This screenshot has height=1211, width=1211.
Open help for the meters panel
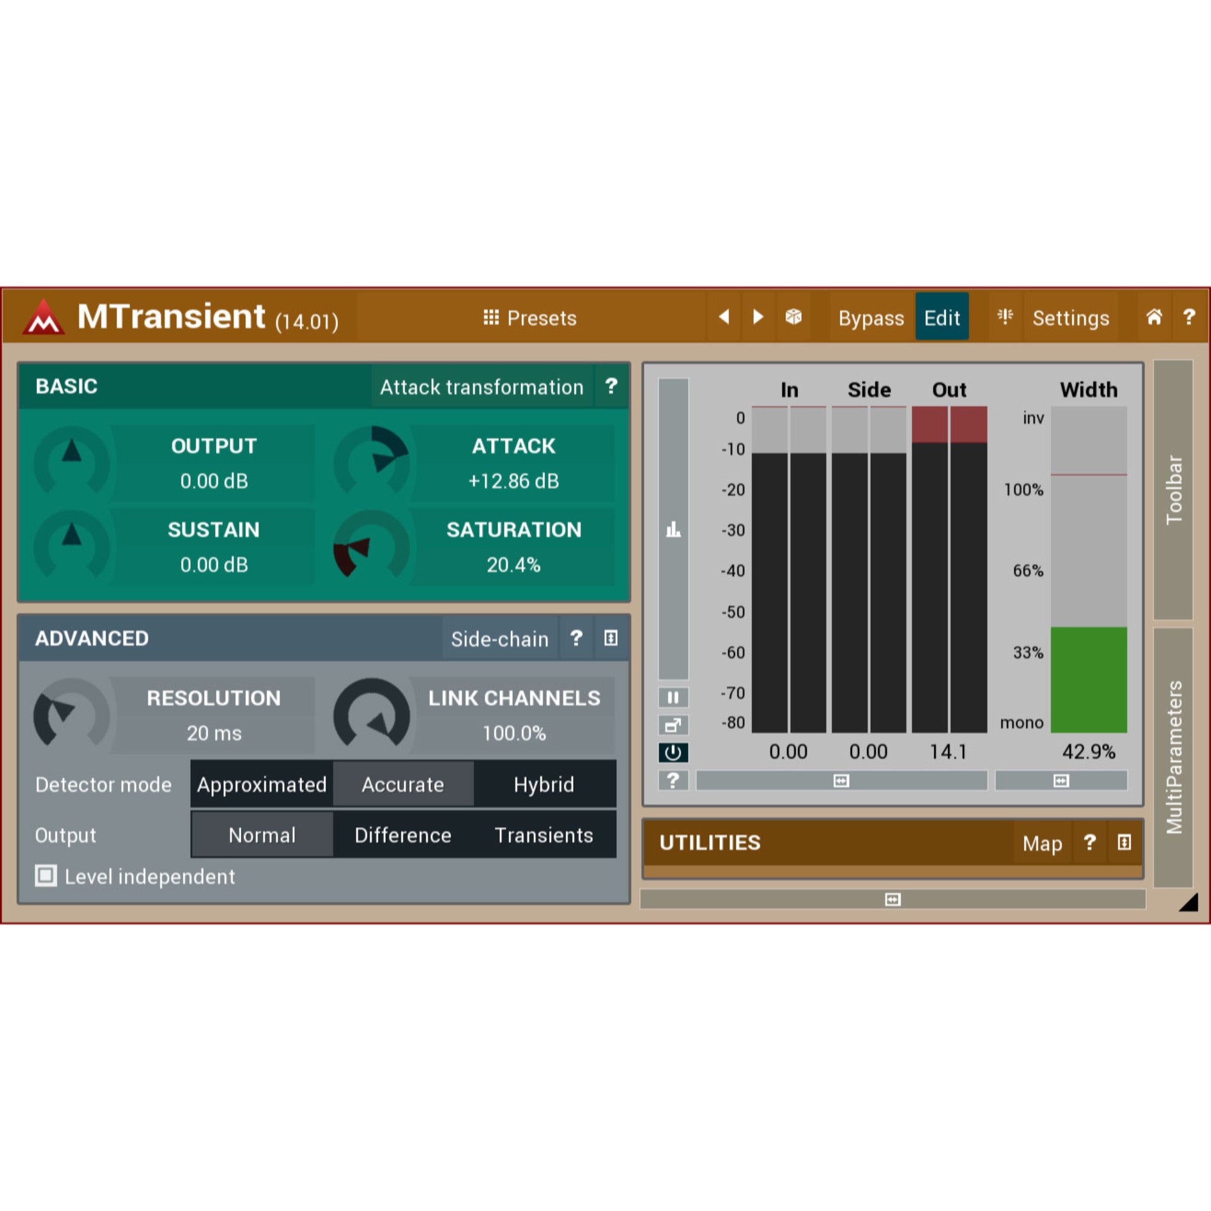pyautogui.click(x=673, y=780)
